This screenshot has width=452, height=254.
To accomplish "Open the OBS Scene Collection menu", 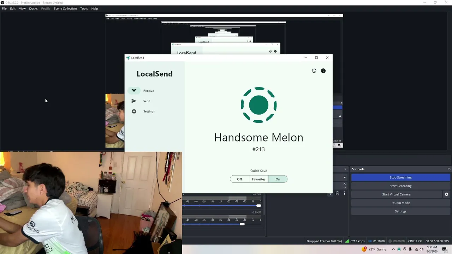I will pyautogui.click(x=65, y=8).
